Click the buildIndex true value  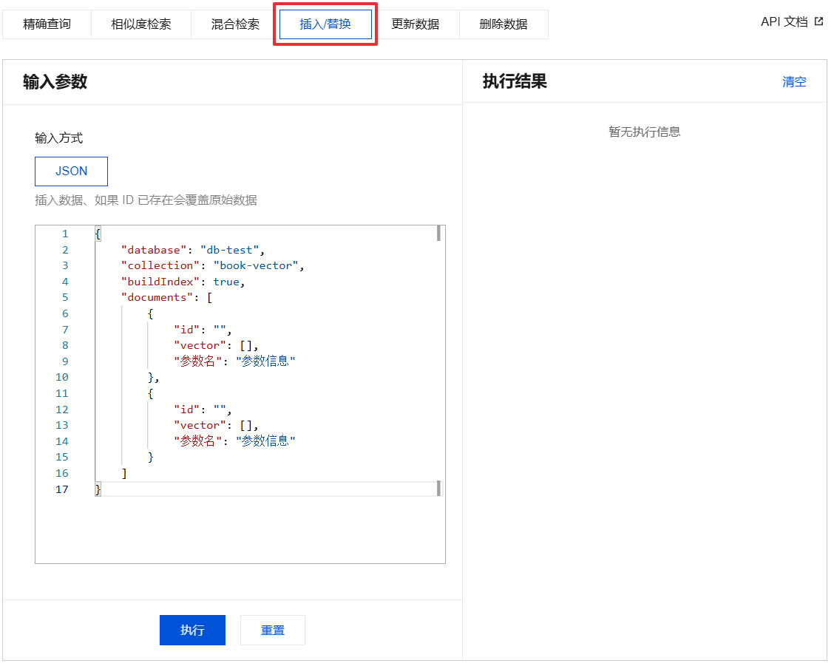tap(226, 282)
